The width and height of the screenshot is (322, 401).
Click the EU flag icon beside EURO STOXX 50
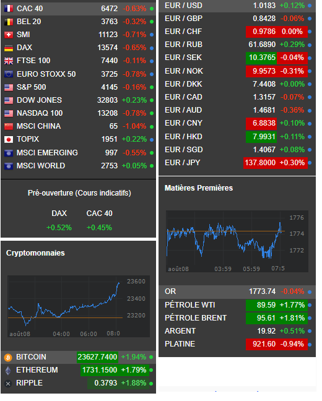[x=9, y=74]
